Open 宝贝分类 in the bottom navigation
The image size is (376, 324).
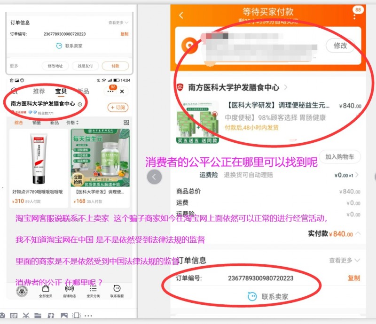point(93,292)
